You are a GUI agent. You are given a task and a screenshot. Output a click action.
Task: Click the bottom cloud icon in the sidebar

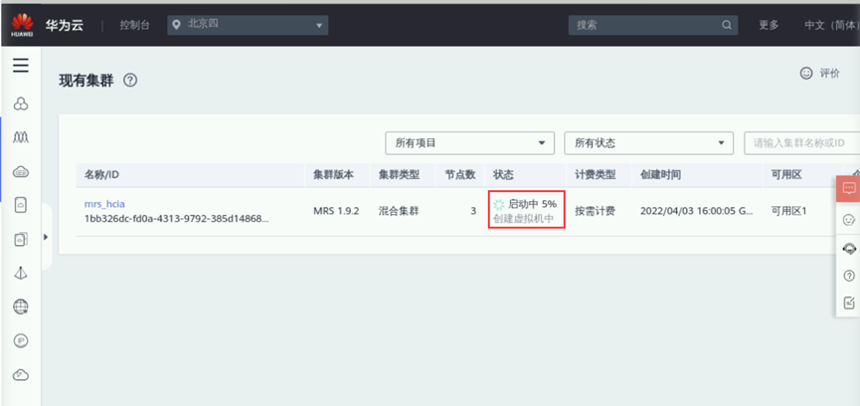point(21,375)
